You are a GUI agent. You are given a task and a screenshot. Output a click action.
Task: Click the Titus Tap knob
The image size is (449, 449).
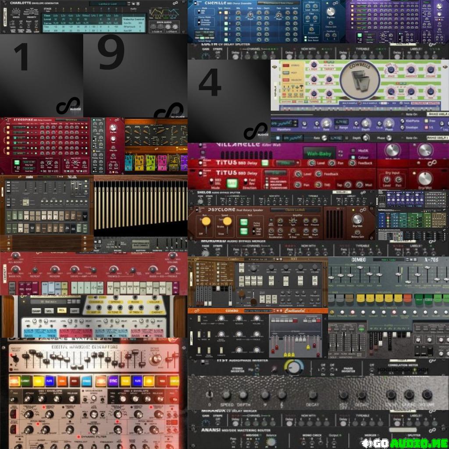(347, 185)
